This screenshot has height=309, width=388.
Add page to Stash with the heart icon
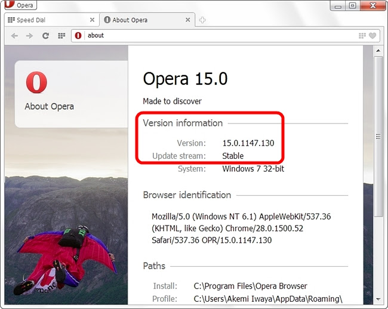tap(372, 36)
